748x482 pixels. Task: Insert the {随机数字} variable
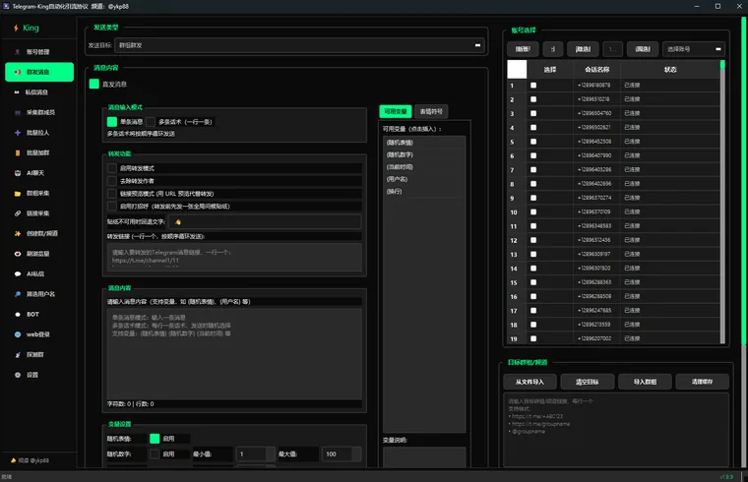(400, 154)
